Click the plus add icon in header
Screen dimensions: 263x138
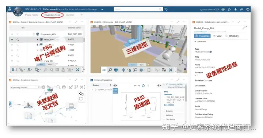[236, 9]
